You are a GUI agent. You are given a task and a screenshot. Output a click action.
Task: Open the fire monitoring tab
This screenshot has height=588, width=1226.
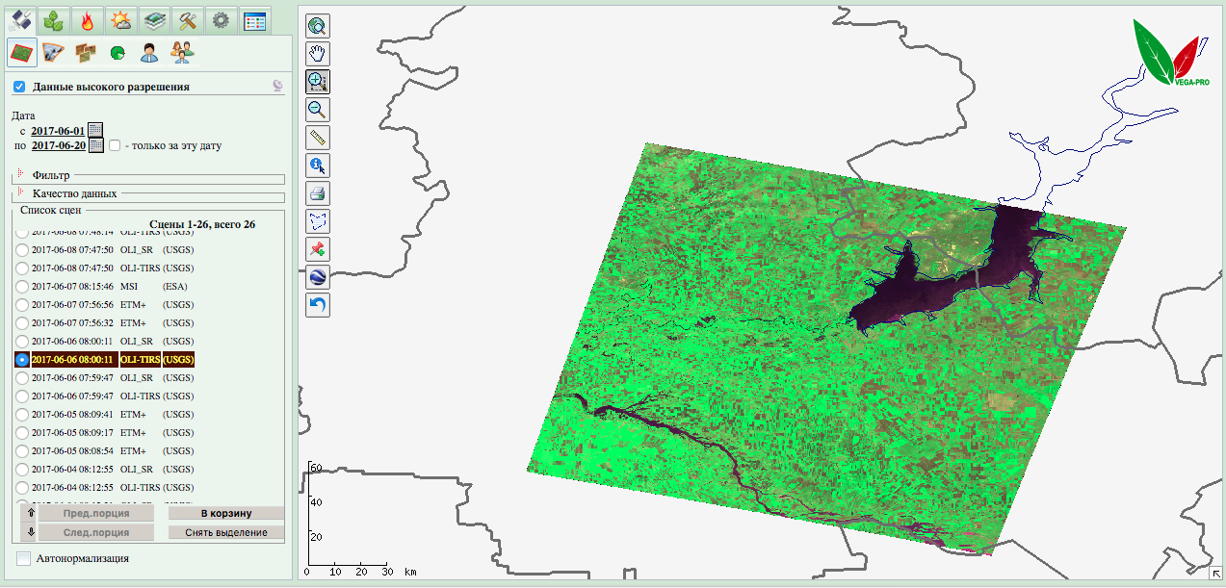tap(88, 19)
